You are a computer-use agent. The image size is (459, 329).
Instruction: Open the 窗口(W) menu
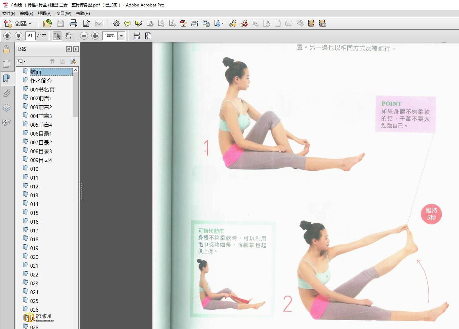point(63,14)
